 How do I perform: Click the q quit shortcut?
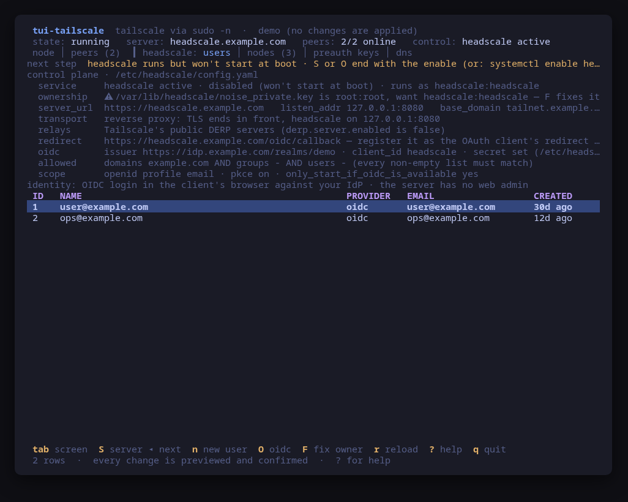tap(490, 449)
